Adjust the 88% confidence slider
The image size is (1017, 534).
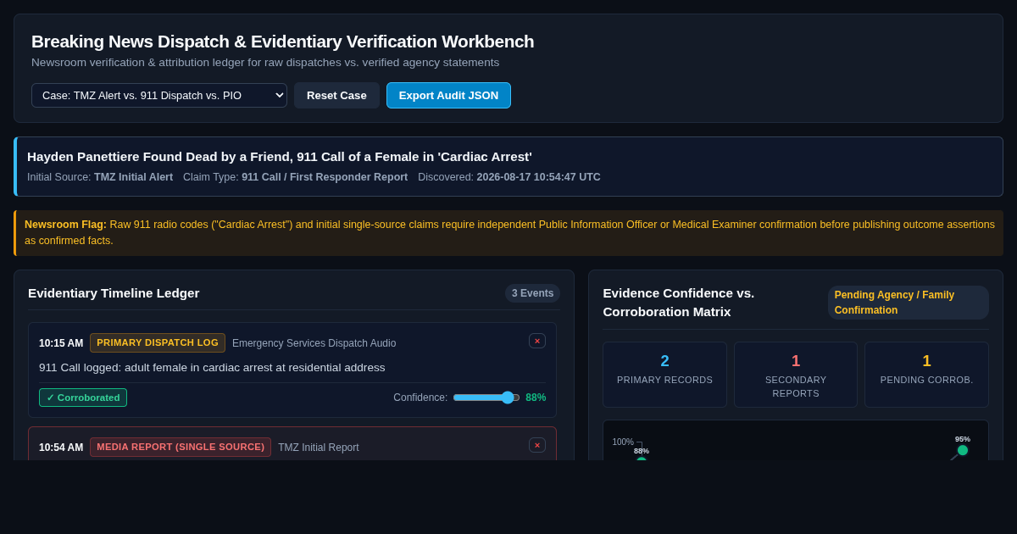click(x=486, y=398)
